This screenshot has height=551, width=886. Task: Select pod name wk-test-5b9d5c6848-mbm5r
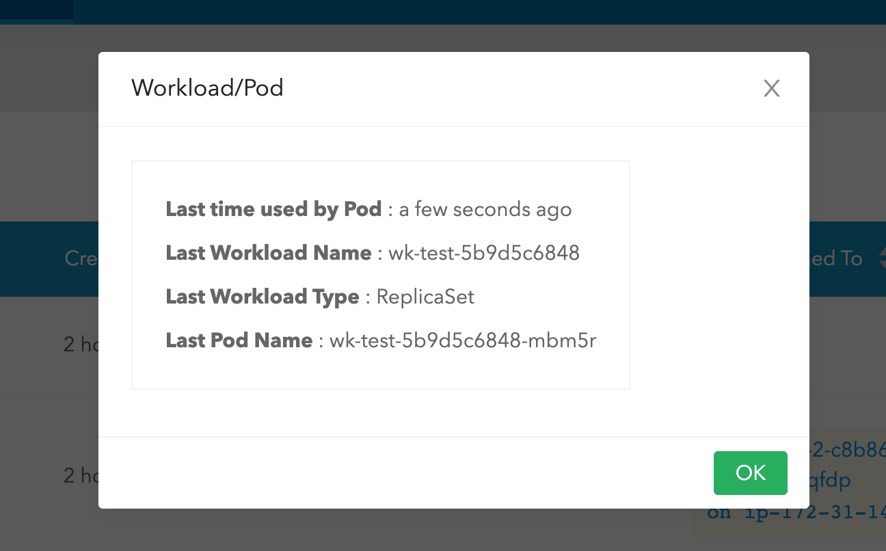click(464, 340)
